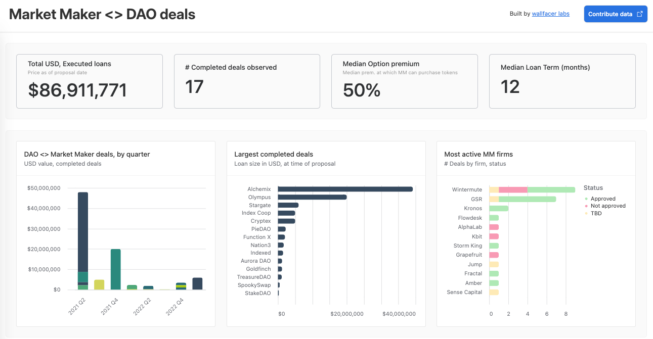The height and width of the screenshot is (339, 653).
Task: Click the Market Maker <> DAO deals heading
Action: 102,14
